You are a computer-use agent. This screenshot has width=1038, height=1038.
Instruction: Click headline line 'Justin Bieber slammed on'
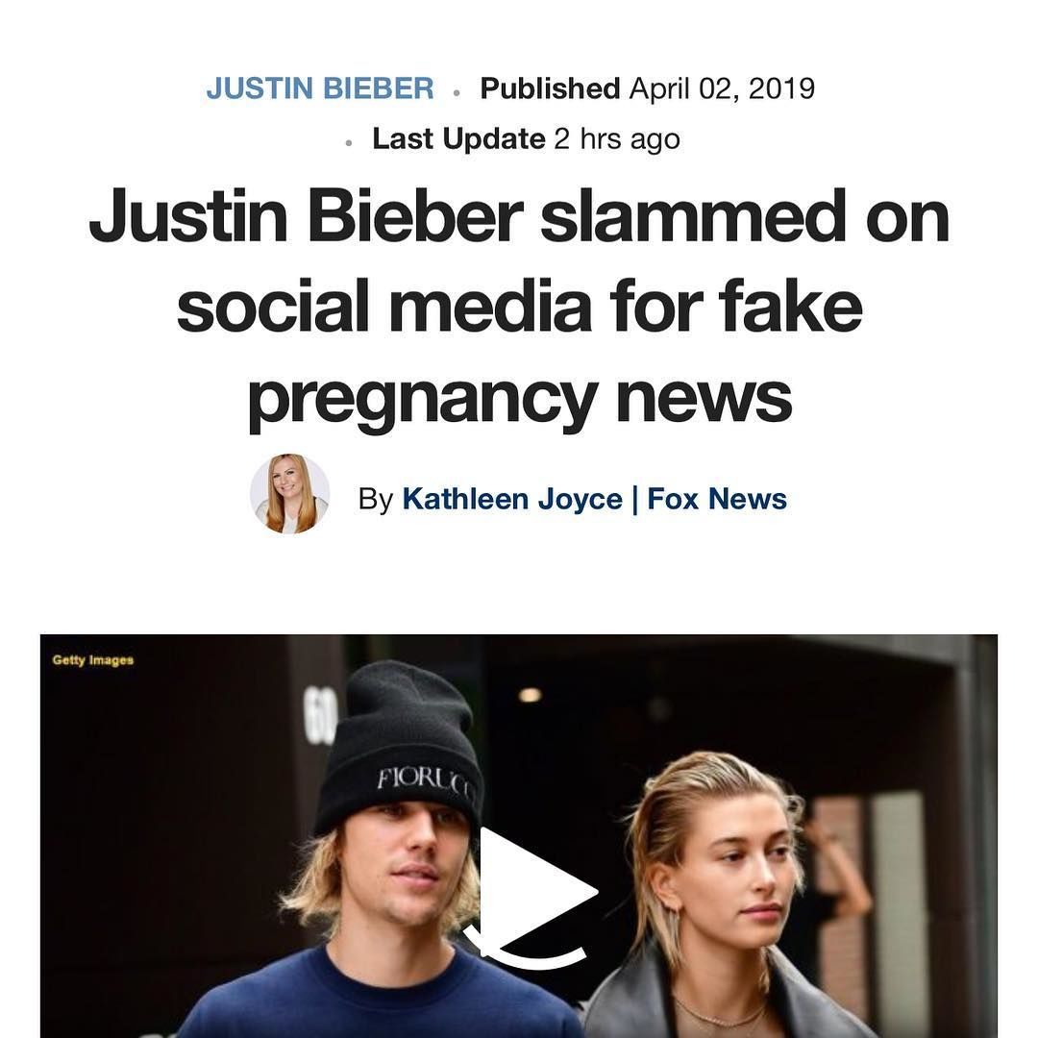coord(519,216)
